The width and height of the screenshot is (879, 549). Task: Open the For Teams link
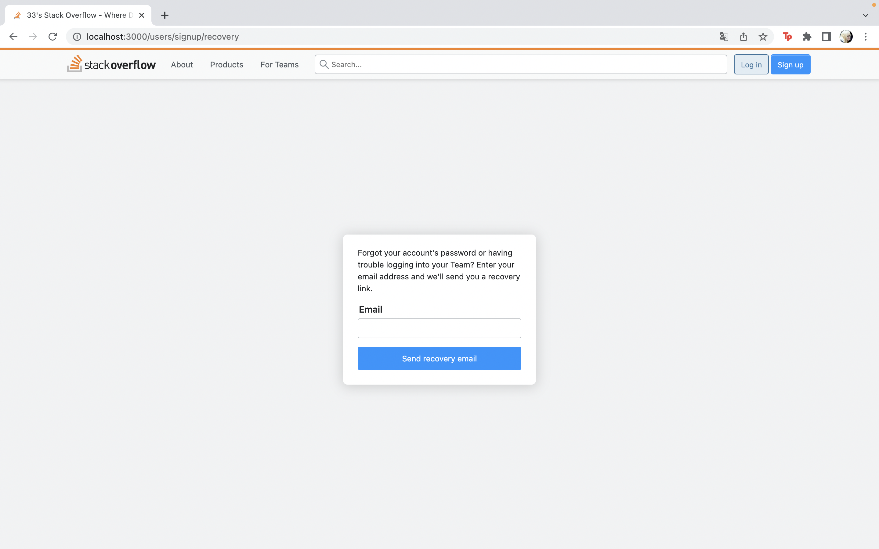pos(279,65)
